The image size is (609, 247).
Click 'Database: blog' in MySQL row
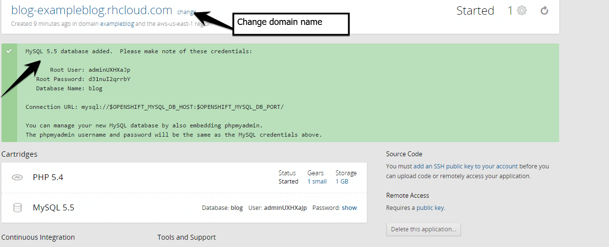(222, 208)
